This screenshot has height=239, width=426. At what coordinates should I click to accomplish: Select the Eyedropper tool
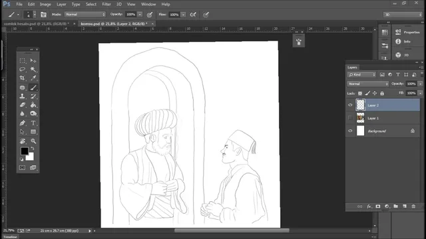pyautogui.click(x=33, y=78)
